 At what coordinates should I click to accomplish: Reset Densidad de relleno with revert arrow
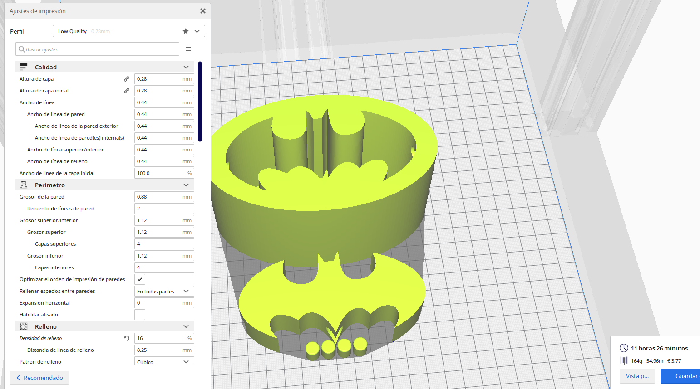(126, 338)
